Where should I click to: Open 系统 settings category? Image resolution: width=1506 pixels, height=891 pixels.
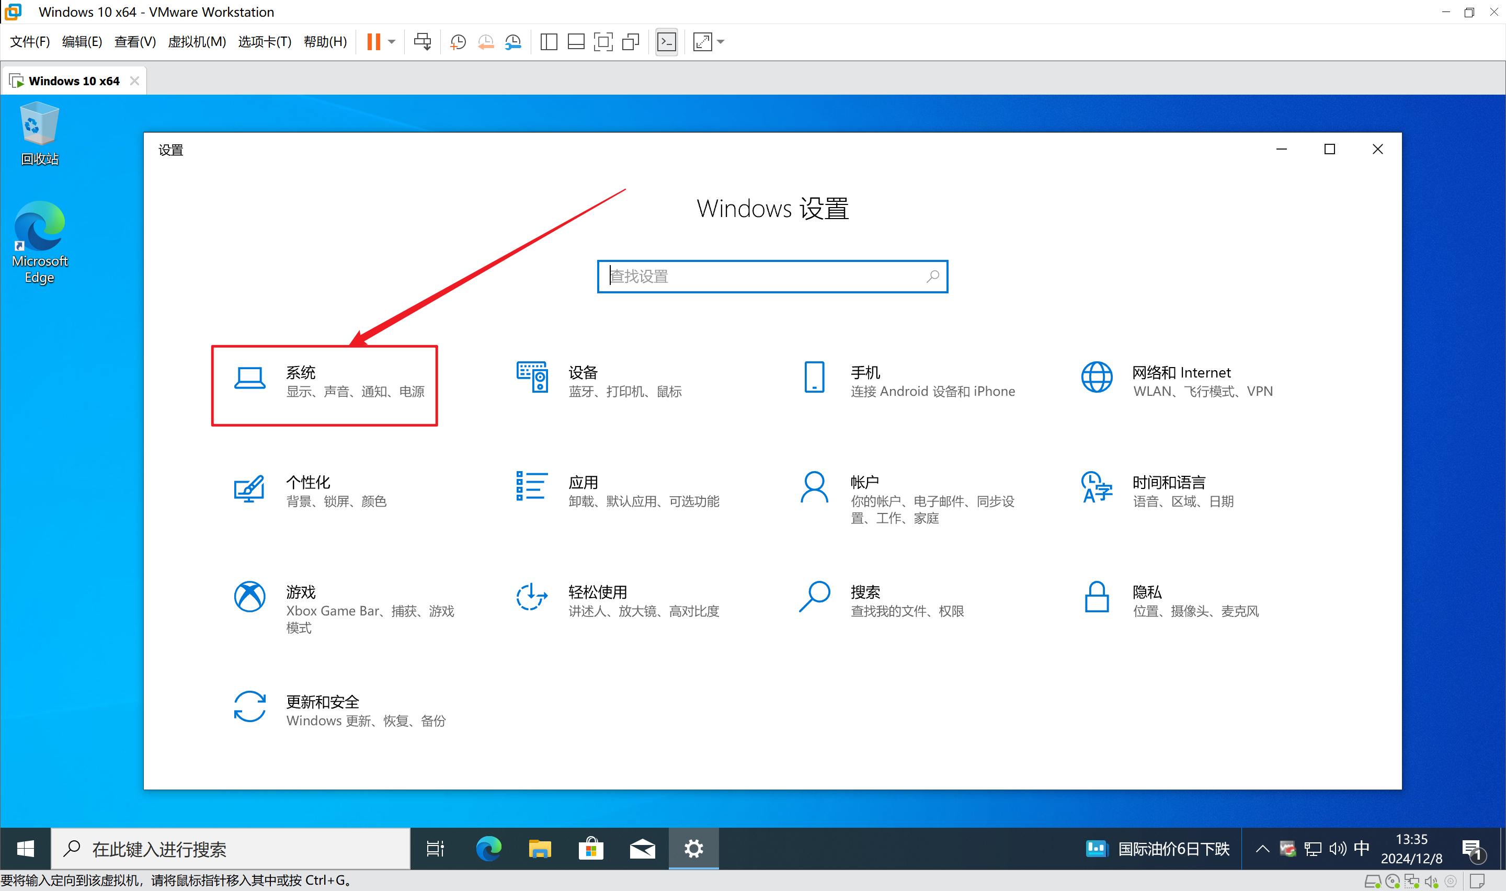pyautogui.click(x=324, y=382)
